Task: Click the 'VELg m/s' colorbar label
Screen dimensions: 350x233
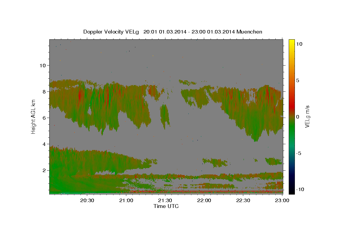Action: [x=307, y=116]
